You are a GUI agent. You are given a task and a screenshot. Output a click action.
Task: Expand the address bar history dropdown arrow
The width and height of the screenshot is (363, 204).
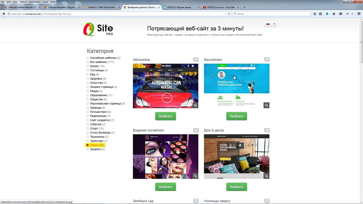[x=225, y=14]
